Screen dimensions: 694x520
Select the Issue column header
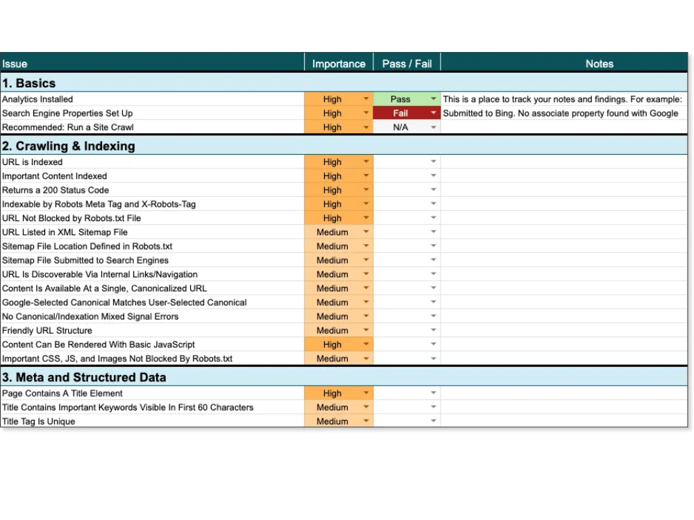coord(152,63)
